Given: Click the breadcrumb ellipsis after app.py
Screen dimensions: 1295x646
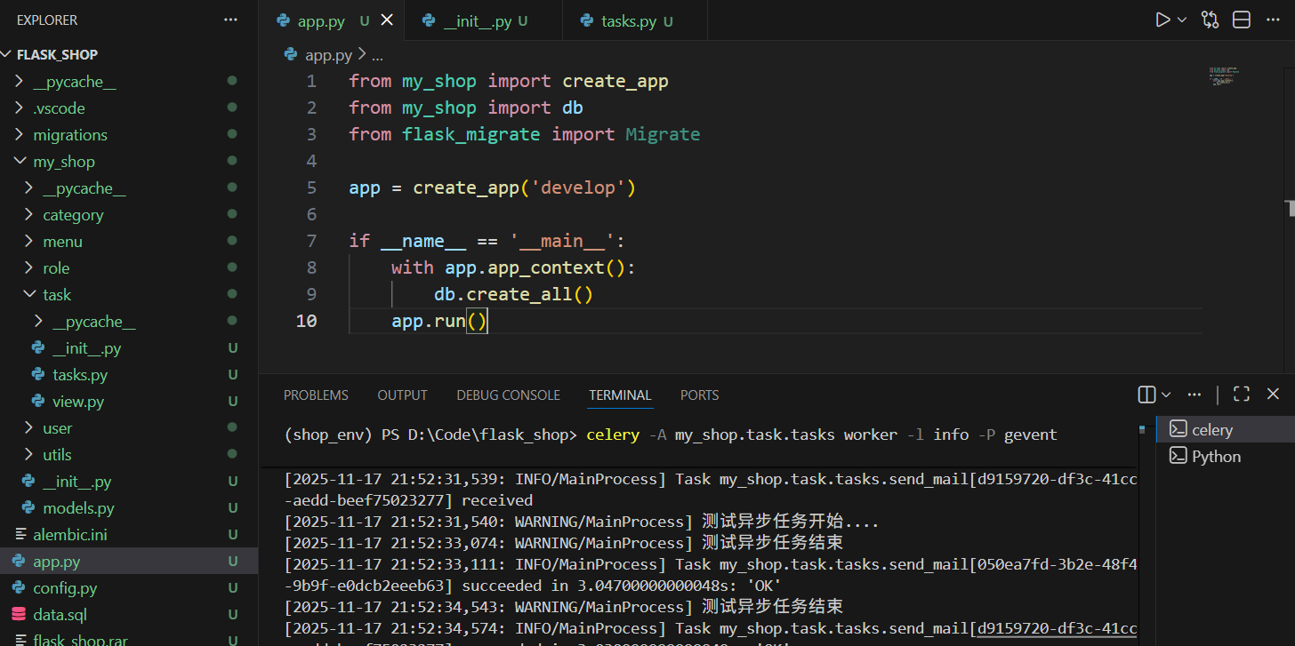Looking at the screenshot, I should [x=377, y=55].
